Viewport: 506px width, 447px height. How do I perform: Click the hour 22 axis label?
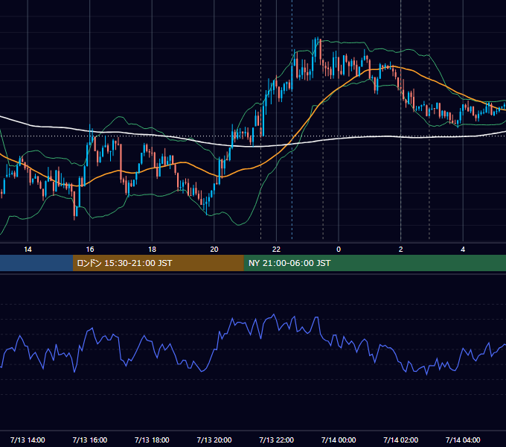277,250
